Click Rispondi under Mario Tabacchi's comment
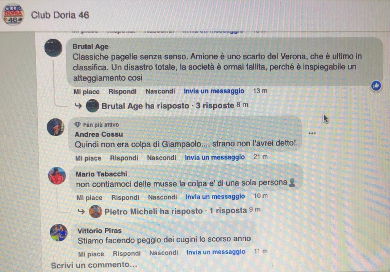Screen dimensions: 390x272 point(125,197)
